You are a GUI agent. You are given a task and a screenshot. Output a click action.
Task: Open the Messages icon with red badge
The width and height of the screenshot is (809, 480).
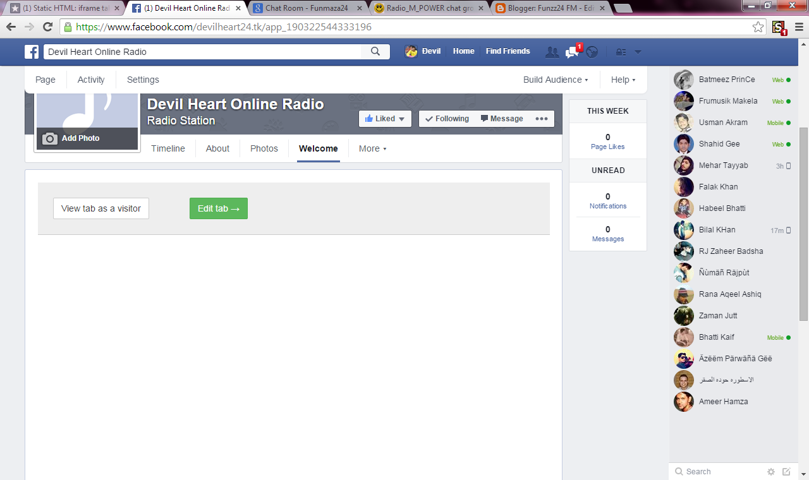coord(572,51)
